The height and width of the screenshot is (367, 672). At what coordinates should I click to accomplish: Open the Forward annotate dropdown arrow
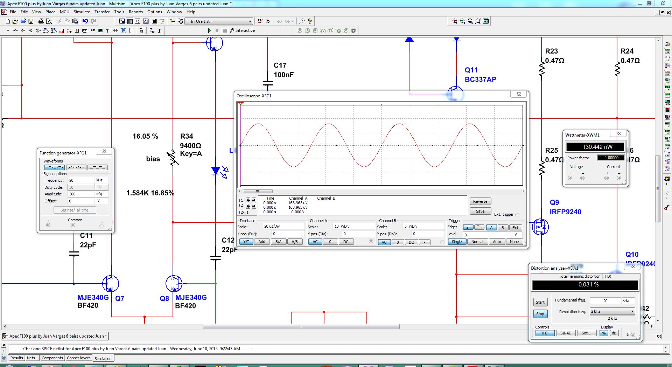click(293, 21)
